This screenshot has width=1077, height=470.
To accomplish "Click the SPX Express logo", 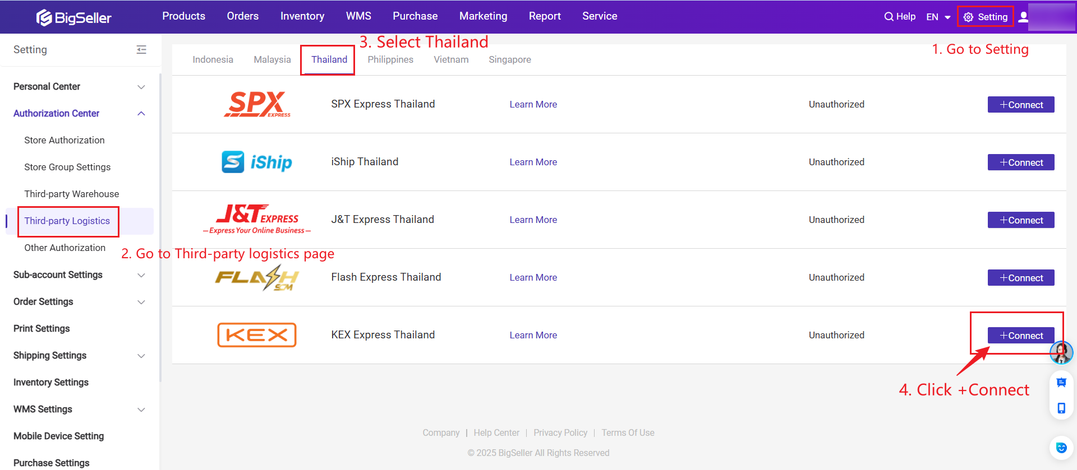I will [257, 104].
